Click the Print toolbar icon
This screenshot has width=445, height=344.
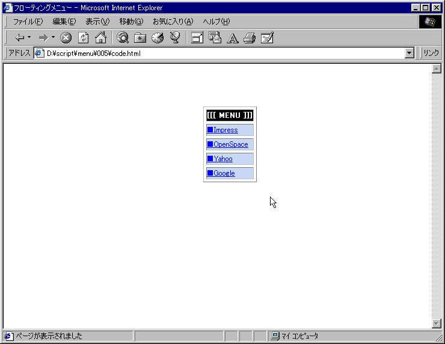pos(250,37)
